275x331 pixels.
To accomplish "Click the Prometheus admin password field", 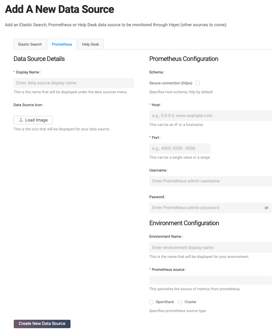I will pos(205,208).
